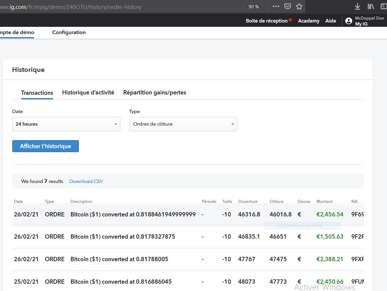Open the Academy link in header
The height and width of the screenshot is (291, 387).
[308, 21]
